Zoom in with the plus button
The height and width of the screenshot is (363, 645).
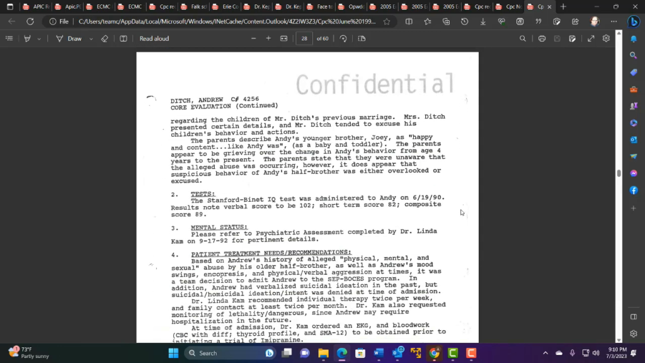pyautogui.click(x=268, y=38)
